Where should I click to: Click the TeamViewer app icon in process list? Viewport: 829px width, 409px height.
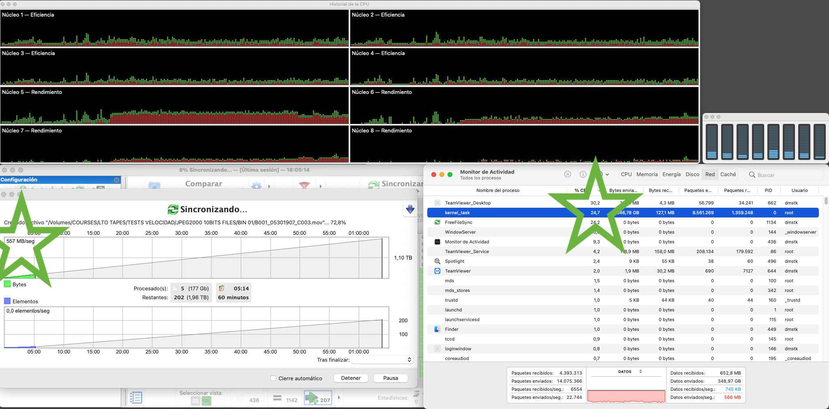437,271
